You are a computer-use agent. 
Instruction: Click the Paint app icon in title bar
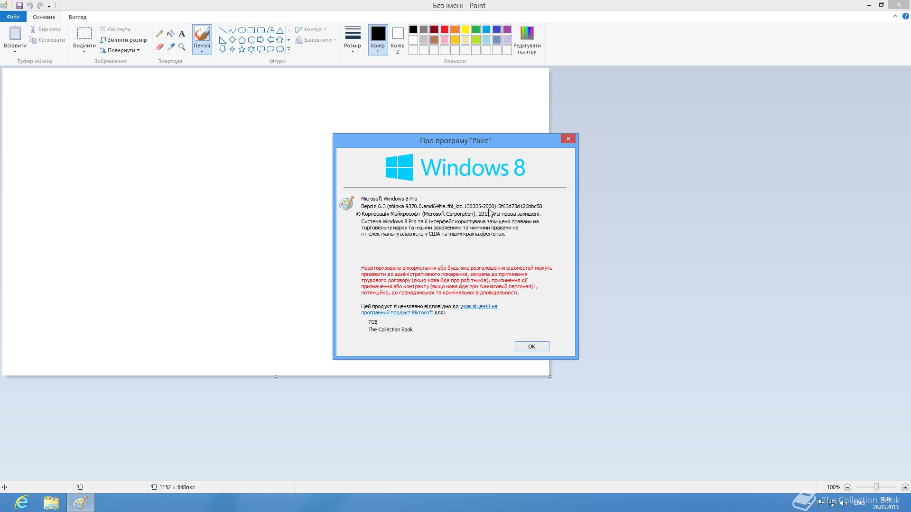point(4,6)
